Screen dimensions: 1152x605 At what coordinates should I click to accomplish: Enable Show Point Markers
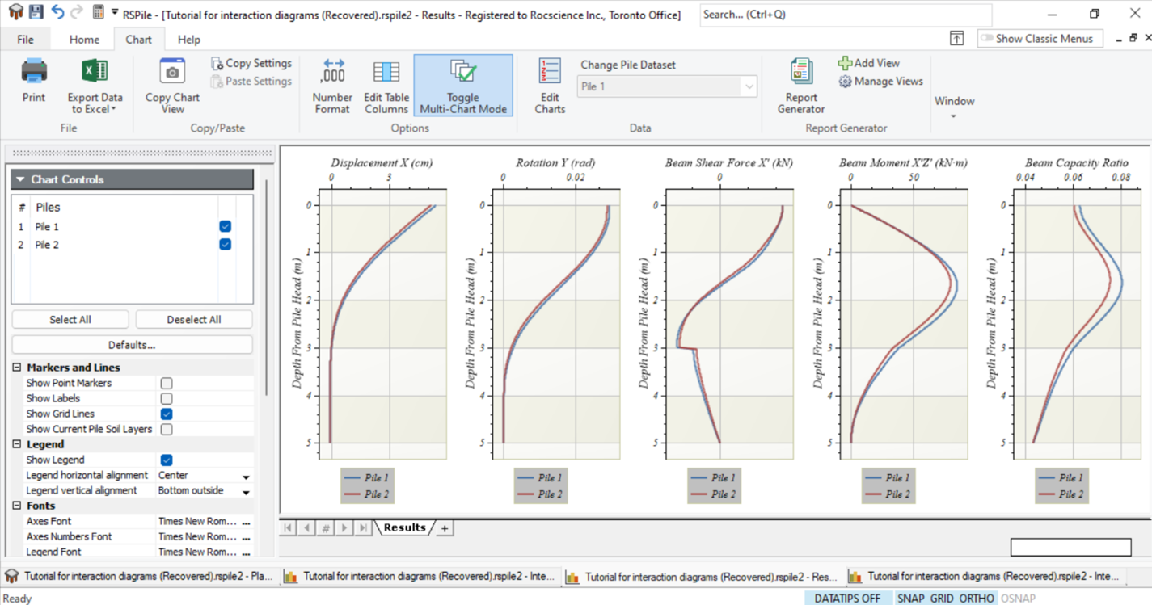click(167, 383)
